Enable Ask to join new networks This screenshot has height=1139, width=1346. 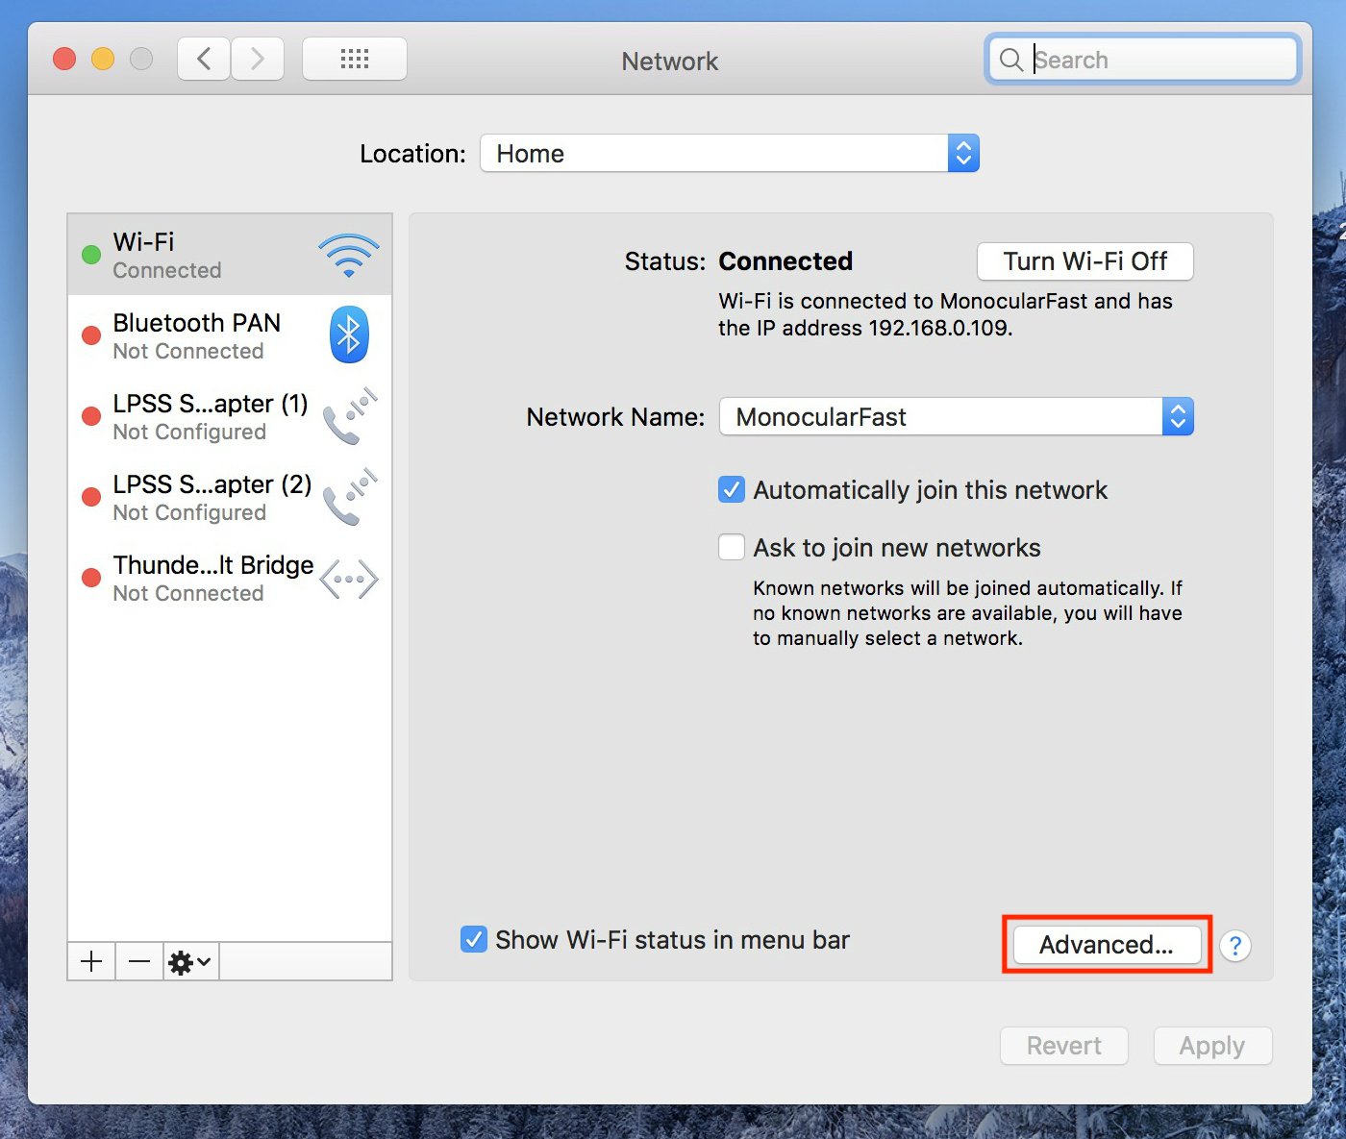pos(732,548)
